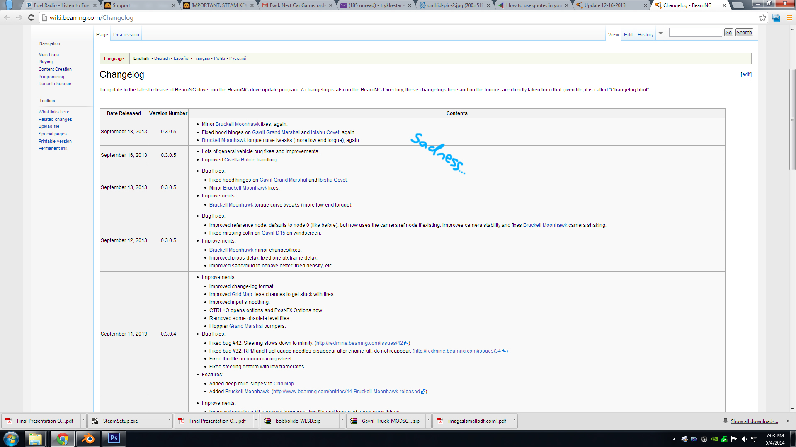Open Windows Explorer from taskbar

35,439
